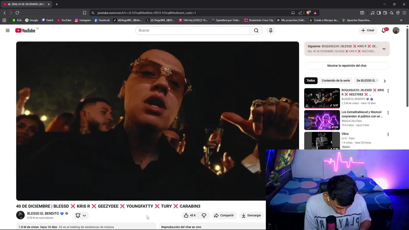The width and height of the screenshot is (409, 230).
Task: Click Mostrar la repetición del chat
Action: [347, 65]
